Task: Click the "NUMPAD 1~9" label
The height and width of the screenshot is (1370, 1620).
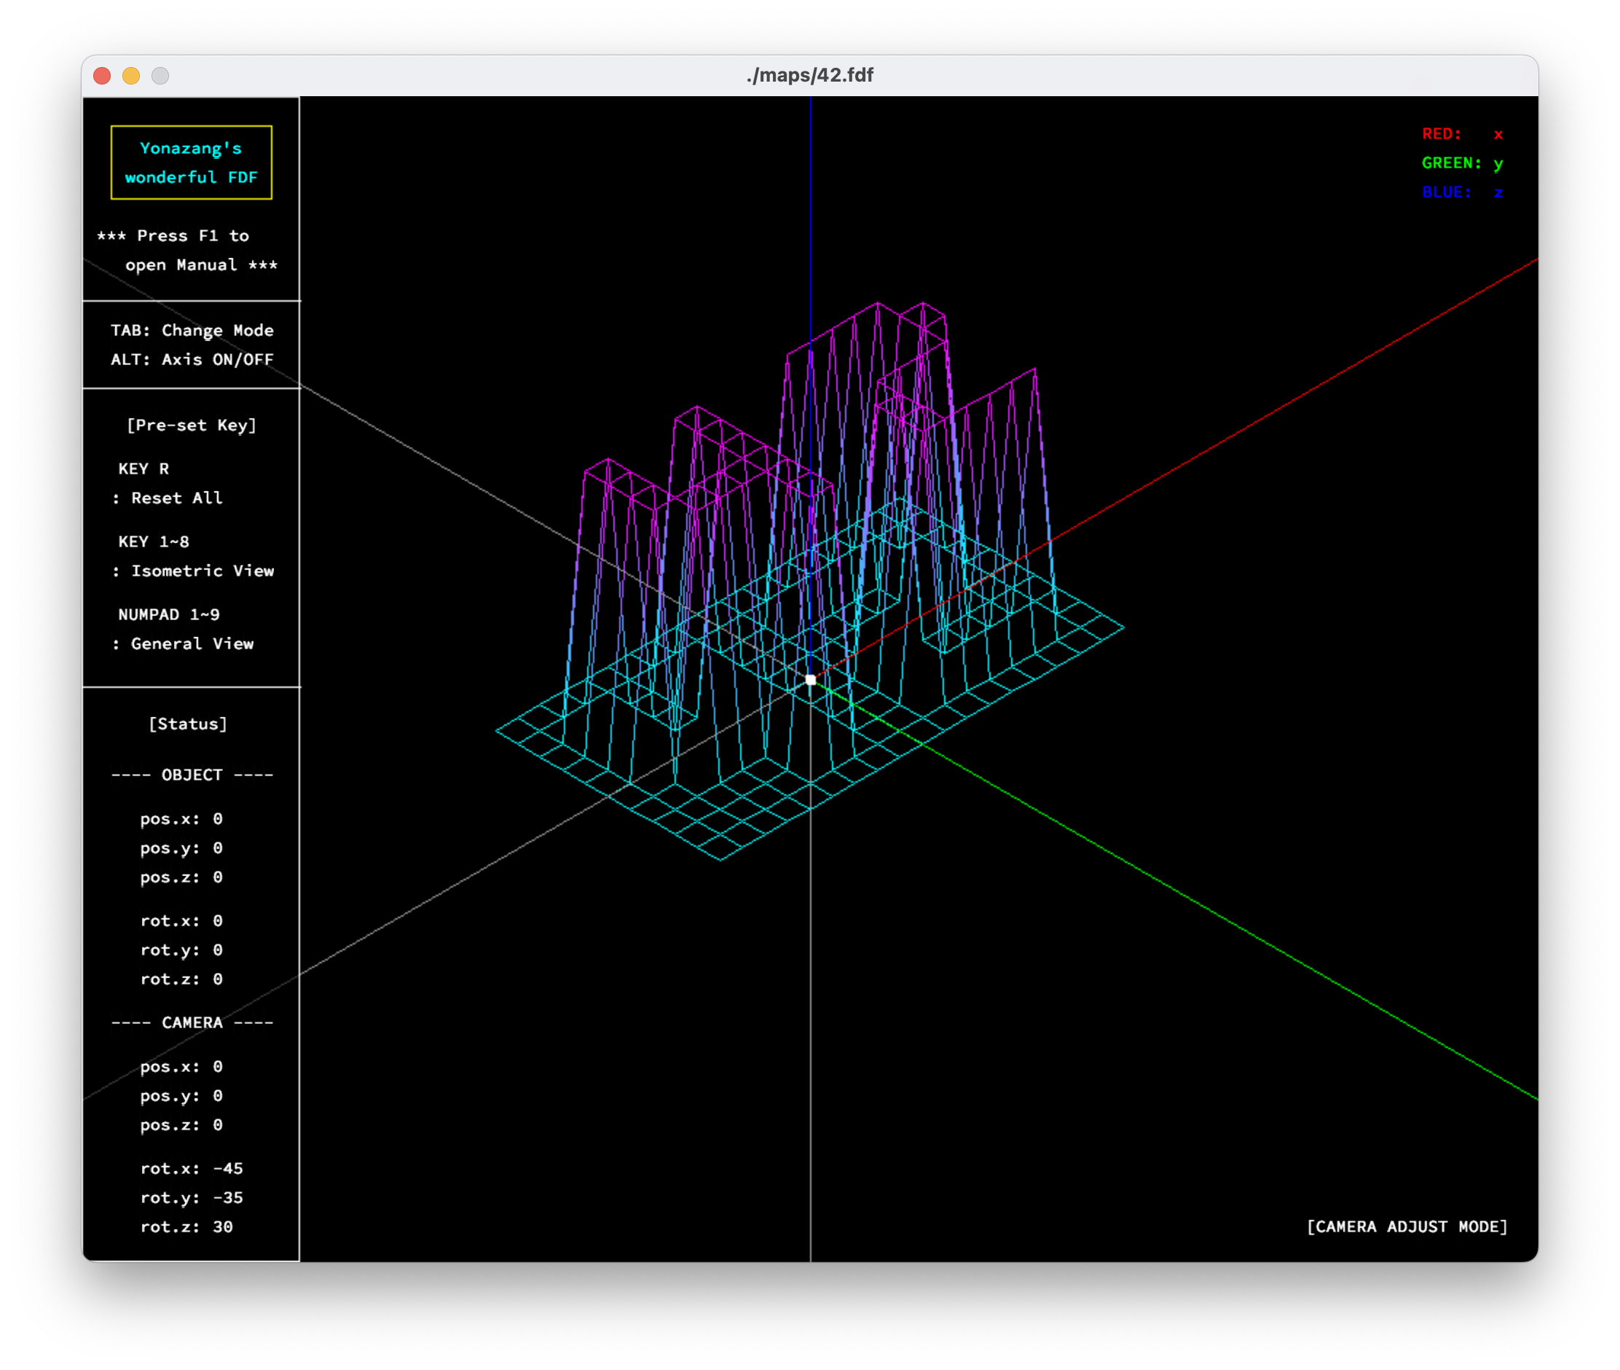Action: point(168,614)
